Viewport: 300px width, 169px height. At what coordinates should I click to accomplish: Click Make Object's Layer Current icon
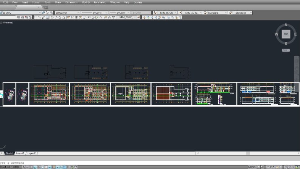click(44, 13)
